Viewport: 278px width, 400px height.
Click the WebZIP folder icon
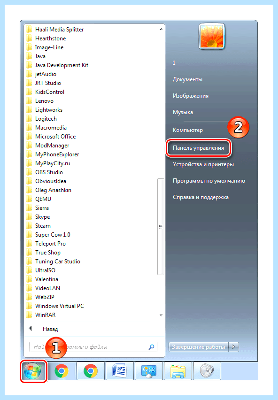pyautogui.click(x=29, y=297)
